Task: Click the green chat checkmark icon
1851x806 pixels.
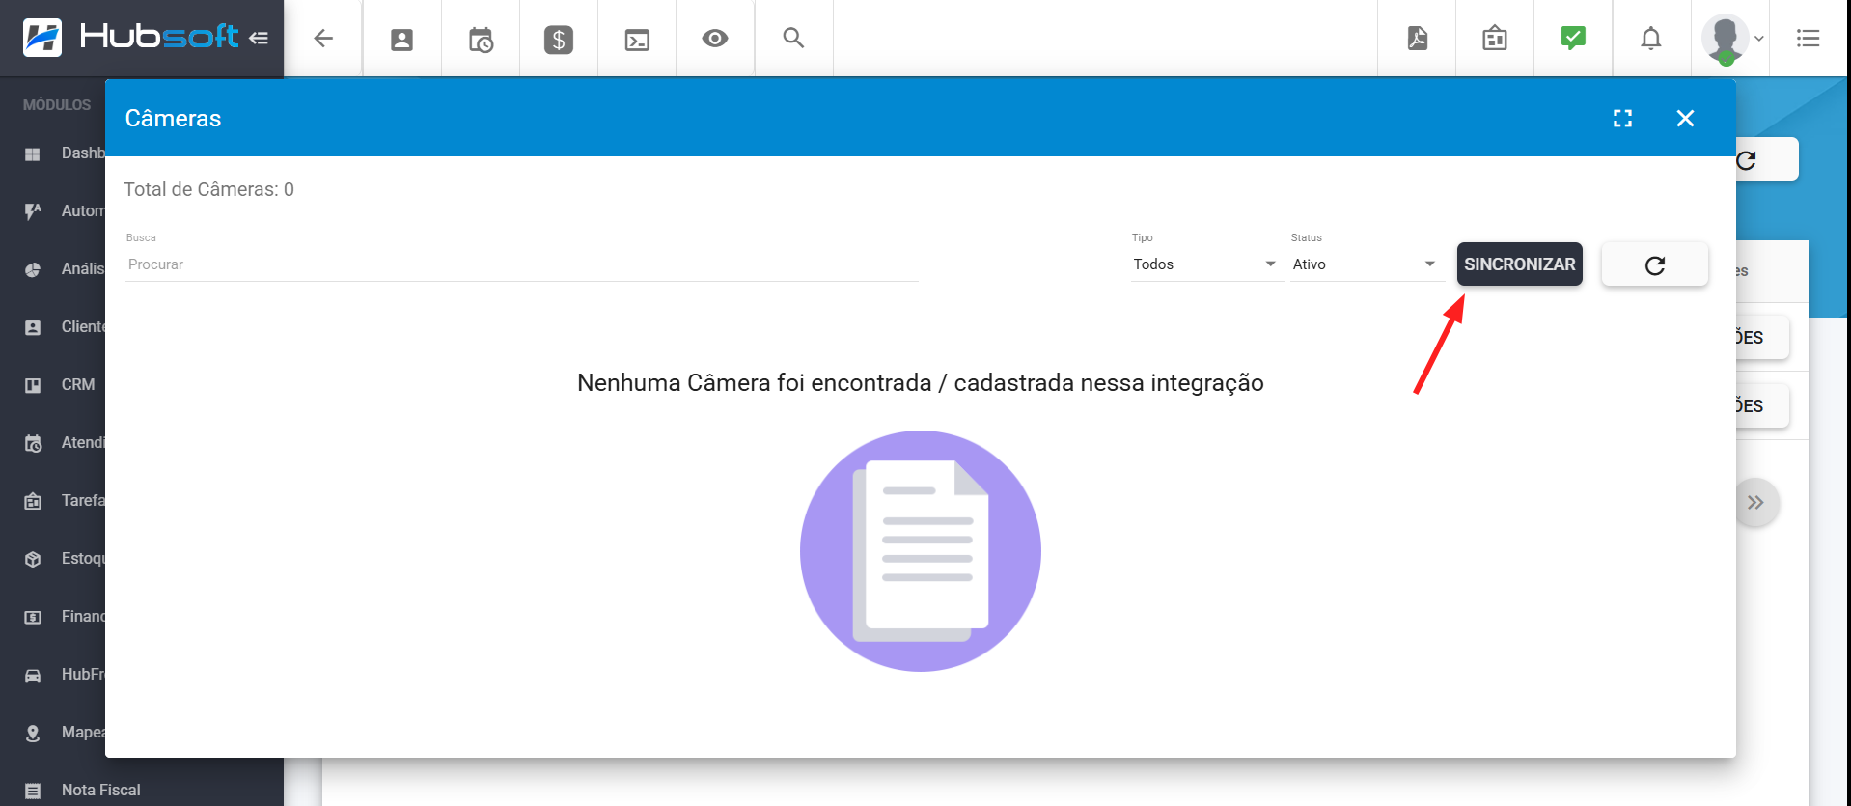Action: point(1573,39)
